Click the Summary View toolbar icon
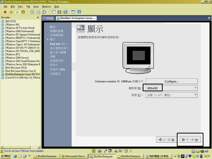The height and width of the screenshot is (159, 212). tap(73, 12)
